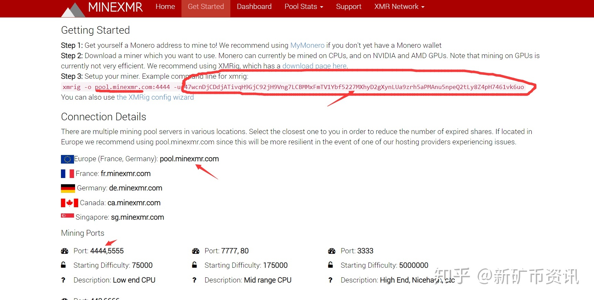Select the Get Started tab
Viewport: 594px width, 300px height.
[x=206, y=7]
